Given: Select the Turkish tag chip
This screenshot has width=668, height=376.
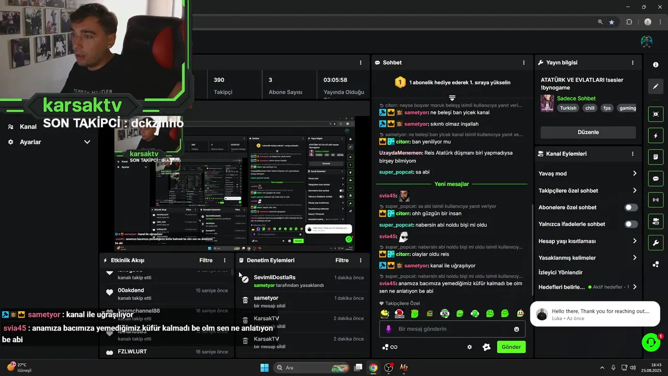Looking at the screenshot, I should tap(568, 108).
